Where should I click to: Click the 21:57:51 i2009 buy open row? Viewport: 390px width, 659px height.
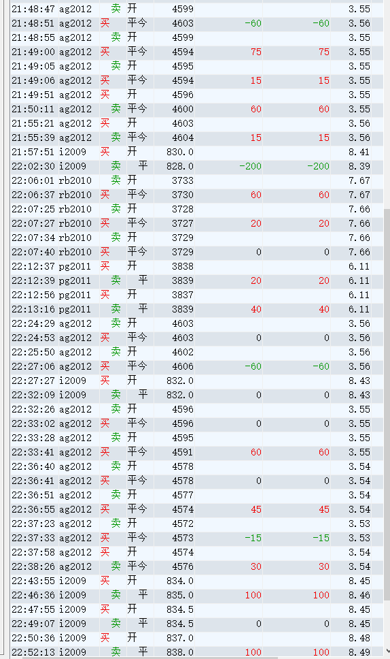[197, 152]
